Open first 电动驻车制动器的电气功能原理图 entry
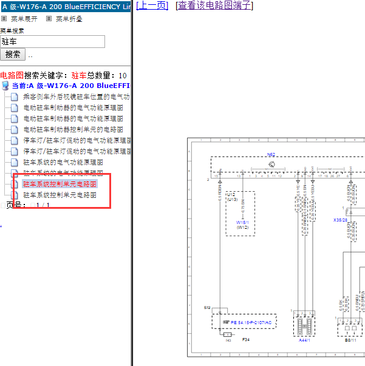365x366 pixels. pyautogui.click(x=73, y=108)
